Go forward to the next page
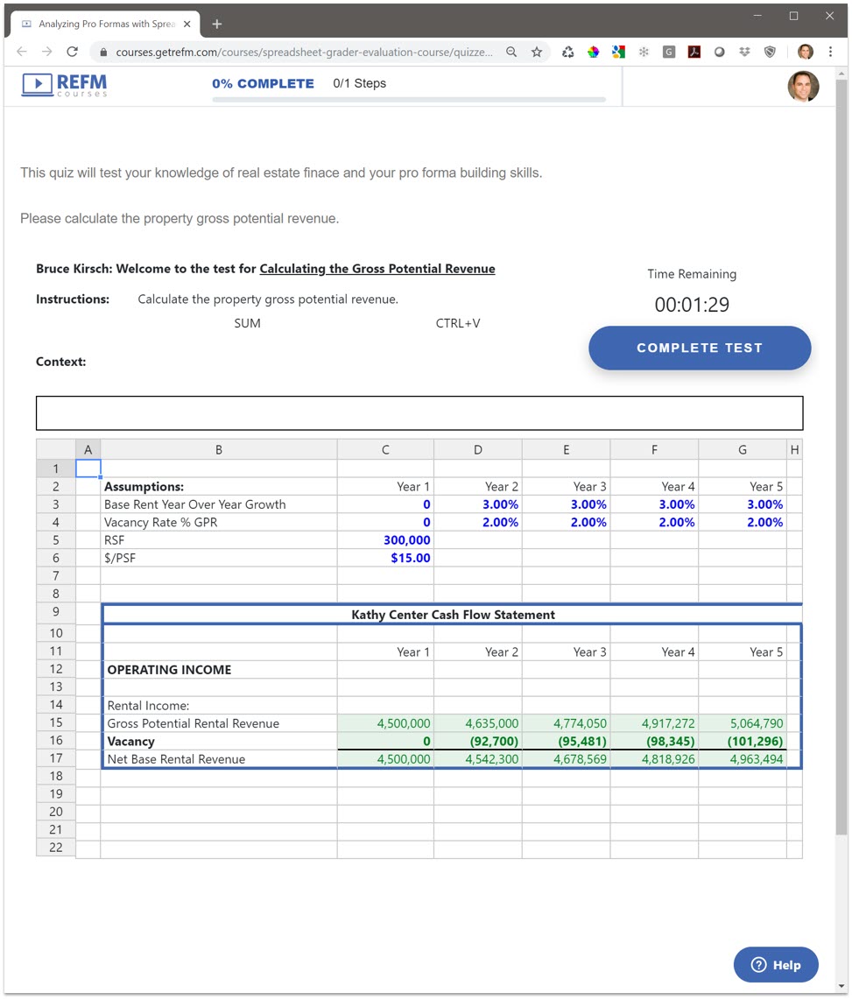Viewport: 852px width, 1000px height. (46, 52)
